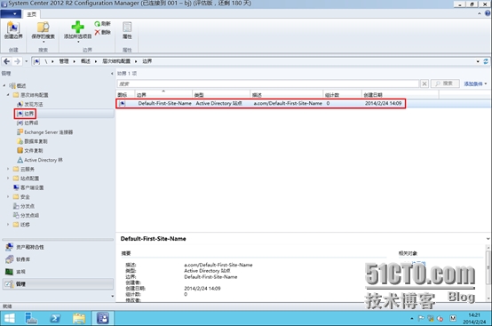The image size is (492, 326).
Task: Click the 边界 breadcrumb segment
Action: [x=147, y=61]
